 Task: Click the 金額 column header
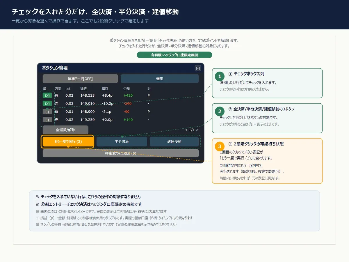tap(127, 88)
